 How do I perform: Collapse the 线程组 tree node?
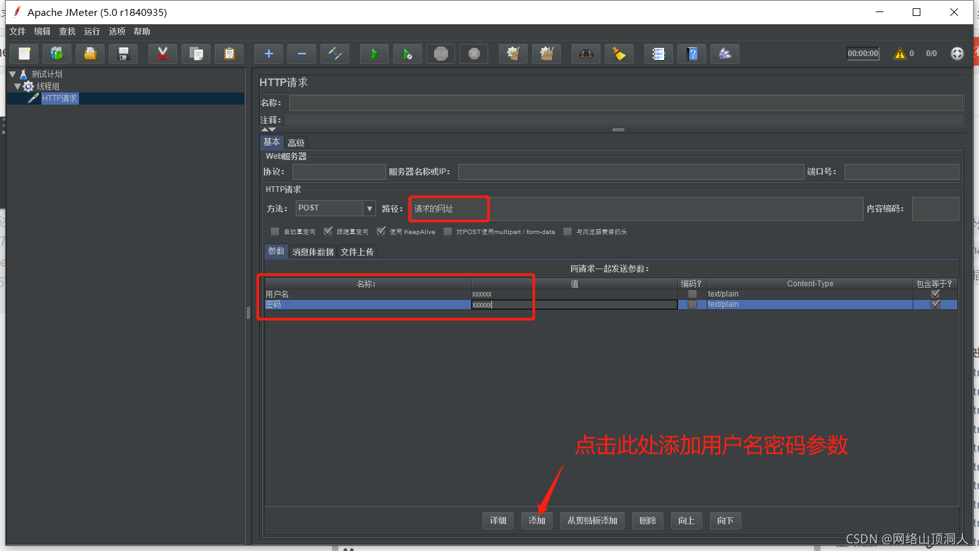[17, 86]
